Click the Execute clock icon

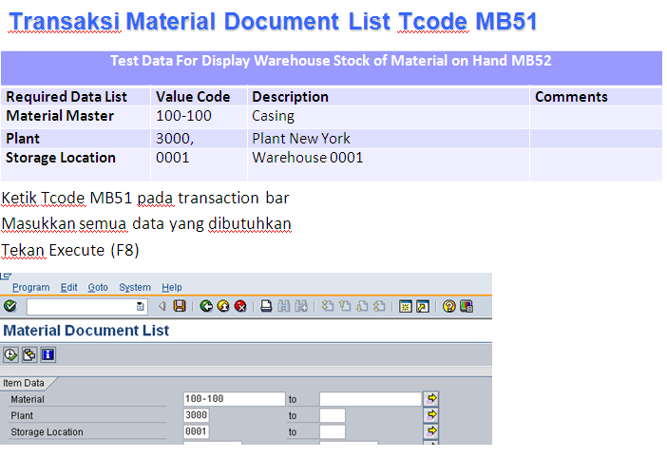[11, 354]
